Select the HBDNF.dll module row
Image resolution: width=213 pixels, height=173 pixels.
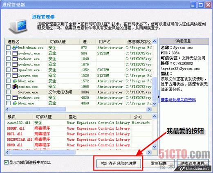point(78,128)
